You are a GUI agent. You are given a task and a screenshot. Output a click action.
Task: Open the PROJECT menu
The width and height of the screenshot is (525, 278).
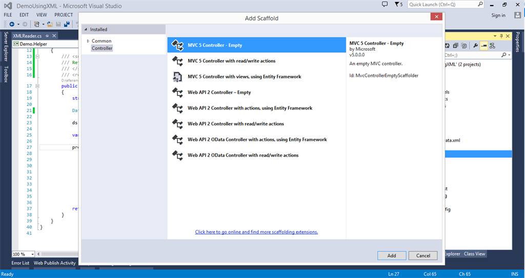[64, 15]
